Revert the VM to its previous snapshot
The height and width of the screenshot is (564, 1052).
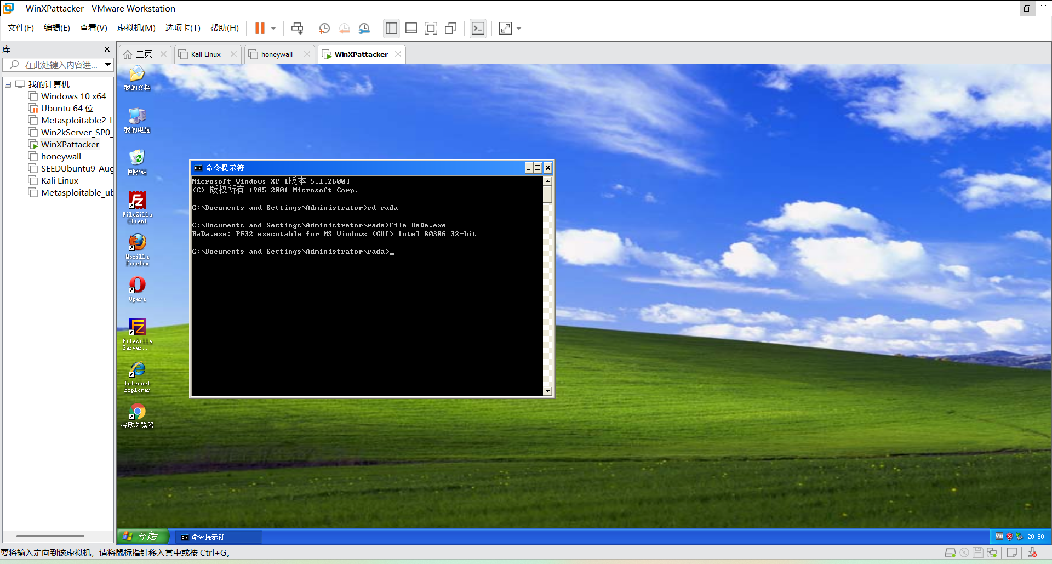(x=345, y=28)
